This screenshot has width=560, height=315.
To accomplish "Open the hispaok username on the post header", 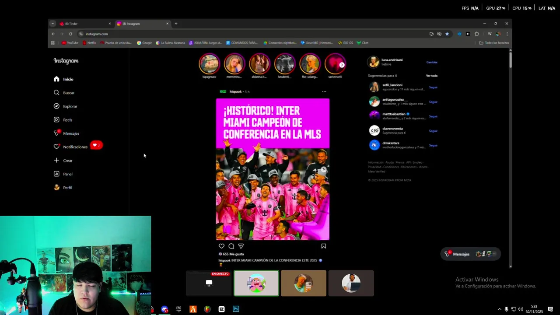I will click(x=235, y=91).
